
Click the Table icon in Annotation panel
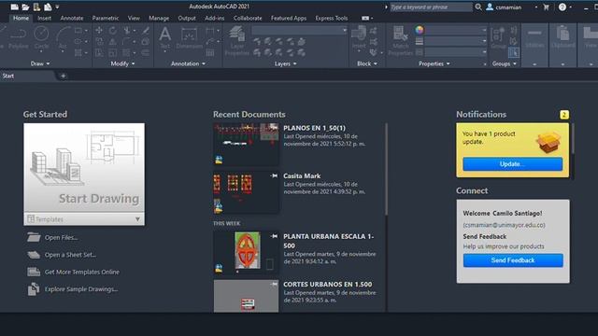(x=209, y=52)
